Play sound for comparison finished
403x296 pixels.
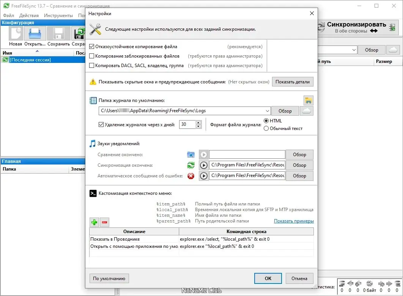point(203,155)
